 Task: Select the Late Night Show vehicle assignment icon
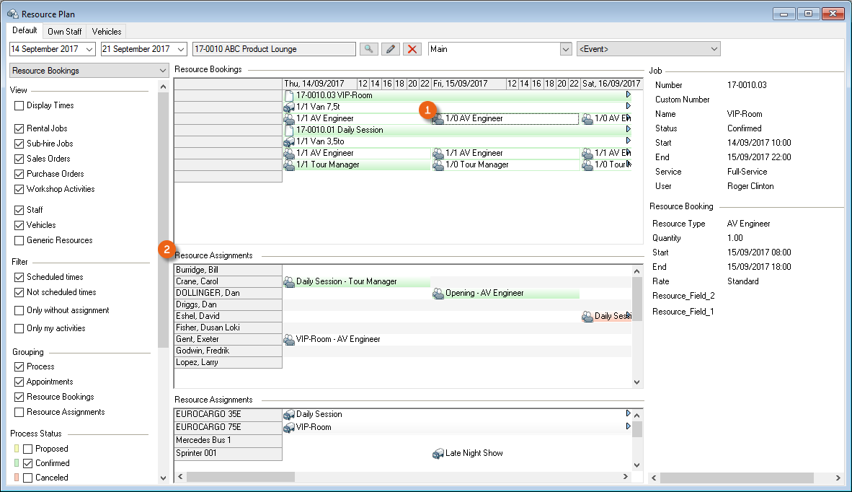[438, 454]
